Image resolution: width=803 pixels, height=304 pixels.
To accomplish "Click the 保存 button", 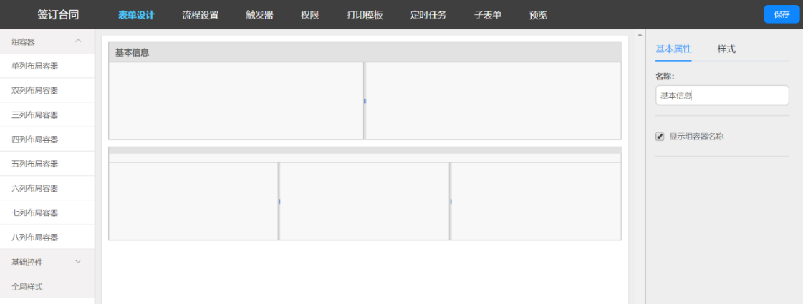I will point(781,14).
